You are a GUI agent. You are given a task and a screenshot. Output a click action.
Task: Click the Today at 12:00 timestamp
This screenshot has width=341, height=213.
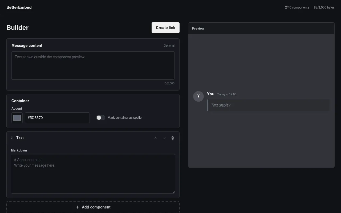[x=227, y=94]
